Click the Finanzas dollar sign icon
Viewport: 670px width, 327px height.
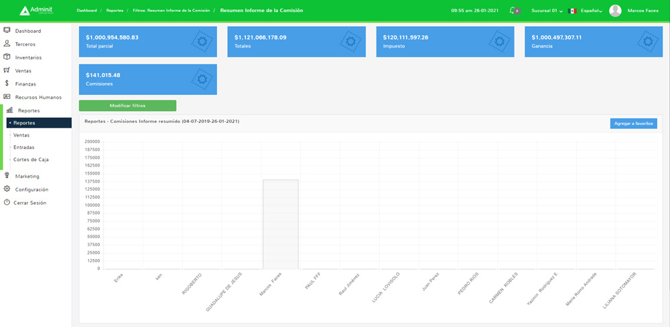7,84
